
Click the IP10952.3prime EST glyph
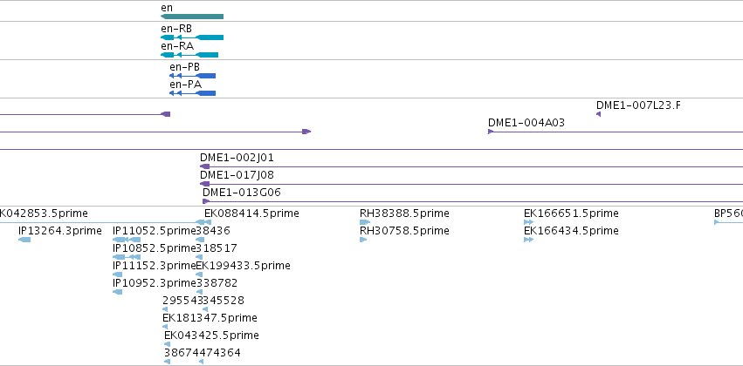click(118, 292)
